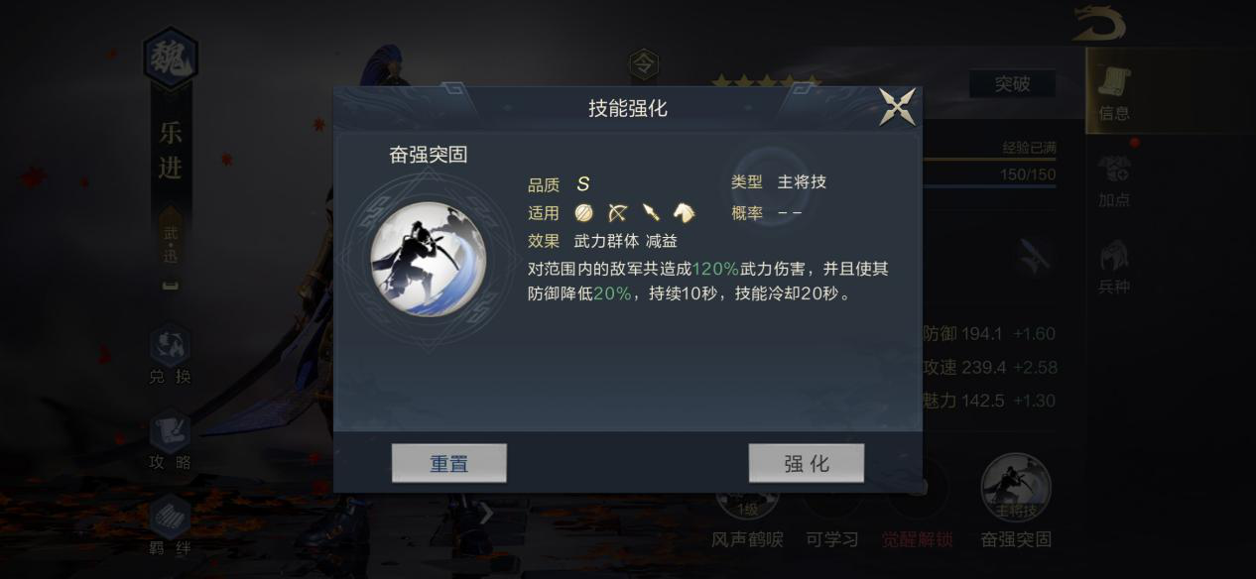Click the 魏 faction hexagon emblem

click(170, 59)
